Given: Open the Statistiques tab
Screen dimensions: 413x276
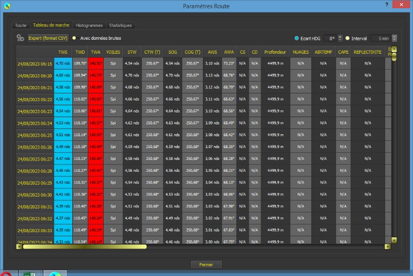Looking at the screenshot, I should [120, 25].
